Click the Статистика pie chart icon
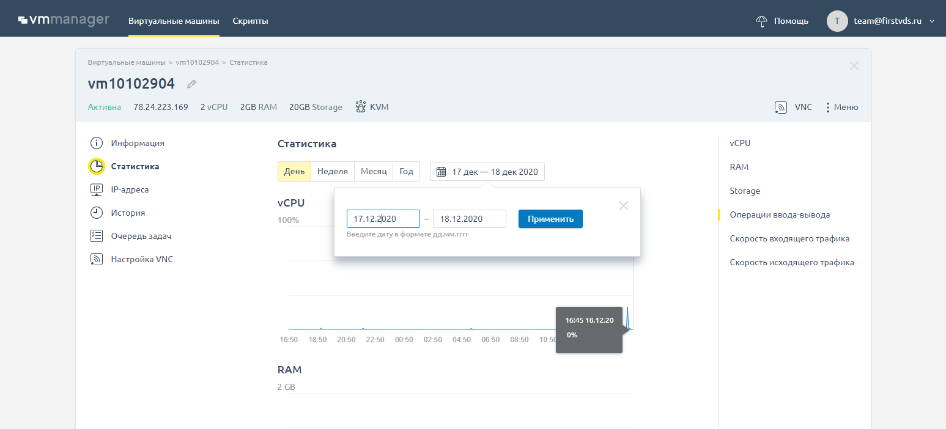 [96, 166]
